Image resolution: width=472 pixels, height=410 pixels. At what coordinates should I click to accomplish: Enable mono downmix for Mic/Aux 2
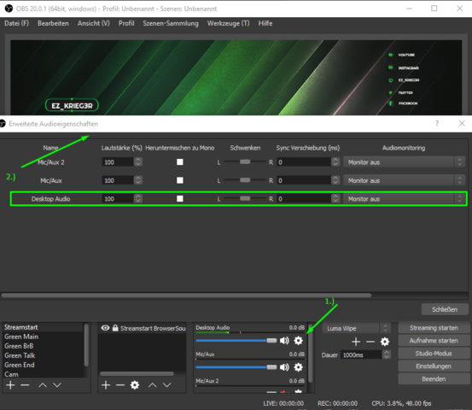coord(180,162)
